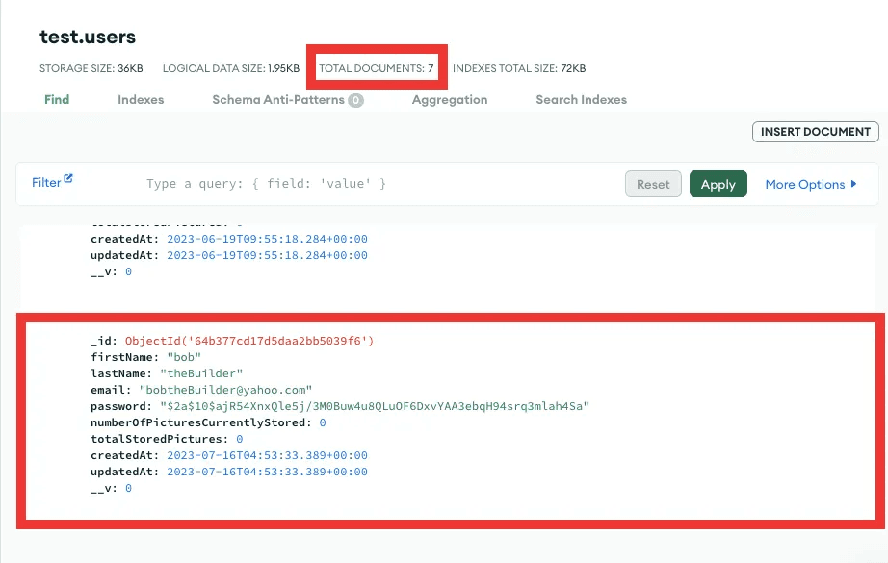The image size is (888, 563).
Task: Switch to the Find tab
Action: pyautogui.click(x=57, y=99)
